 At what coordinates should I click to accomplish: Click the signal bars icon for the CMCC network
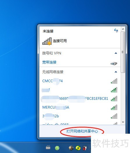tap(114, 81)
